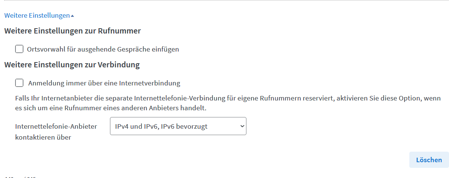Open the IPv4 und IPv6 dropdown
The image size is (449, 178).
coord(178,126)
